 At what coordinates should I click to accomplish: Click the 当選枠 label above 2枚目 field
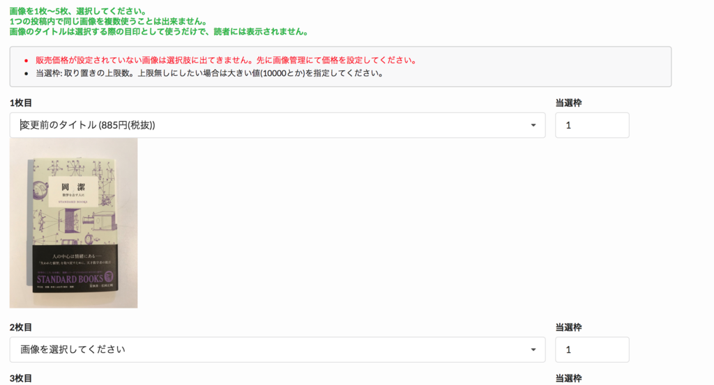coord(568,327)
